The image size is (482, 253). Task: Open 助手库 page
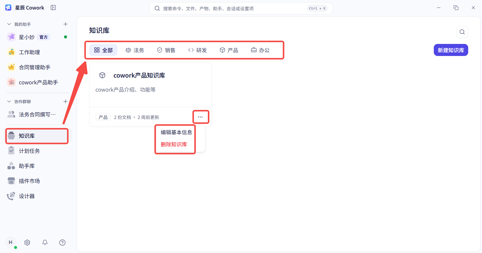[38, 166]
